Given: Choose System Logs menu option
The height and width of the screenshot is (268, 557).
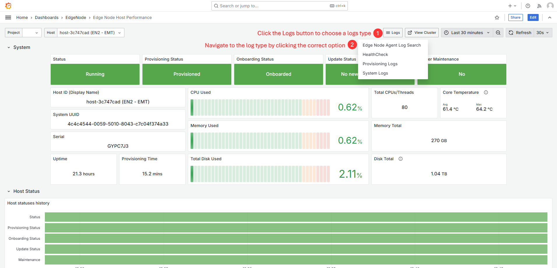Looking at the screenshot, I should [375, 73].
